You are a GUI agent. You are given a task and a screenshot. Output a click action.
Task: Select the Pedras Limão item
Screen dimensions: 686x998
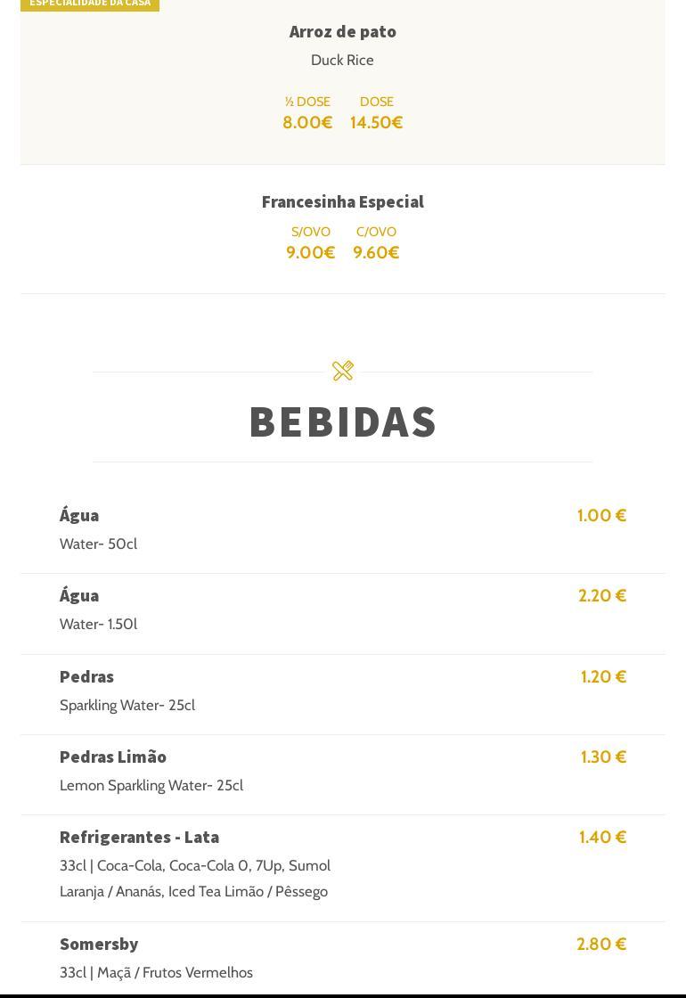(x=113, y=757)
